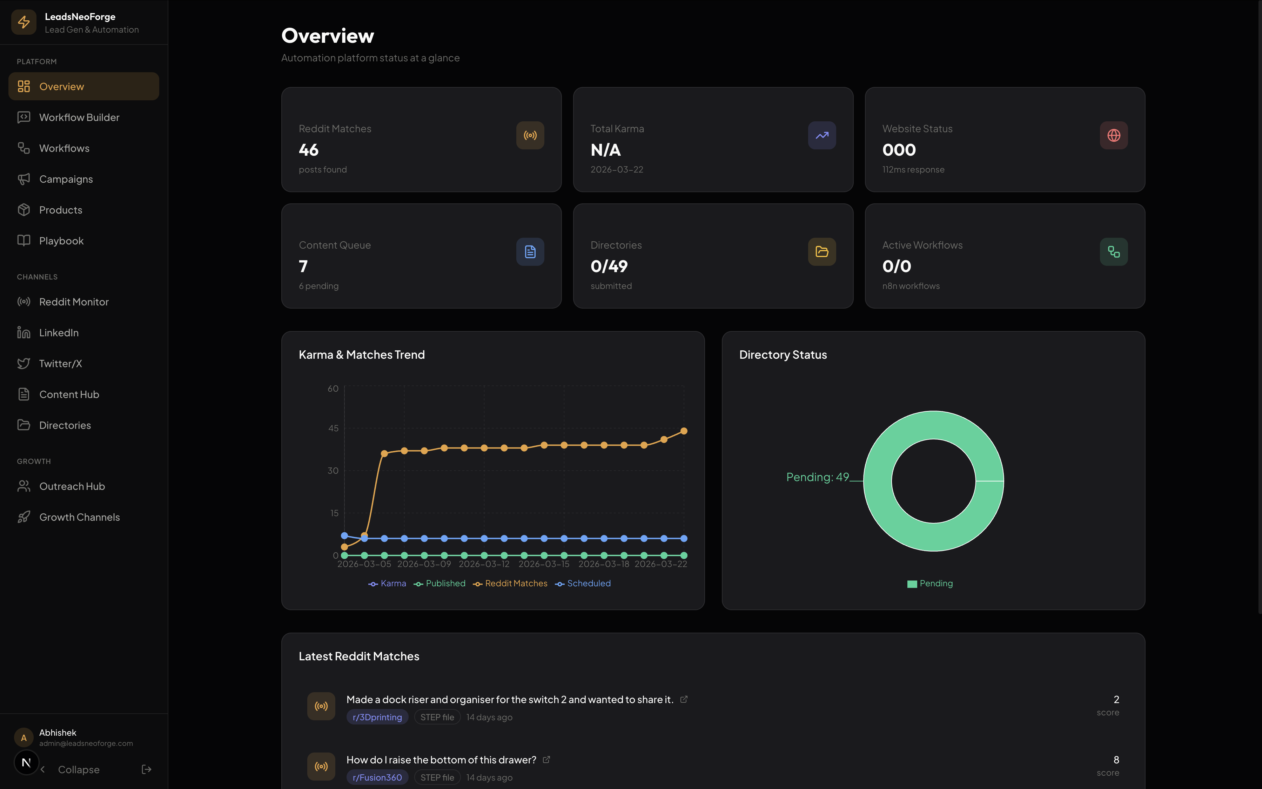The width and height of the screenshot is (1262, 789).
Task: Go to Reddit Monitor channel
Action: tap(74, 302)
